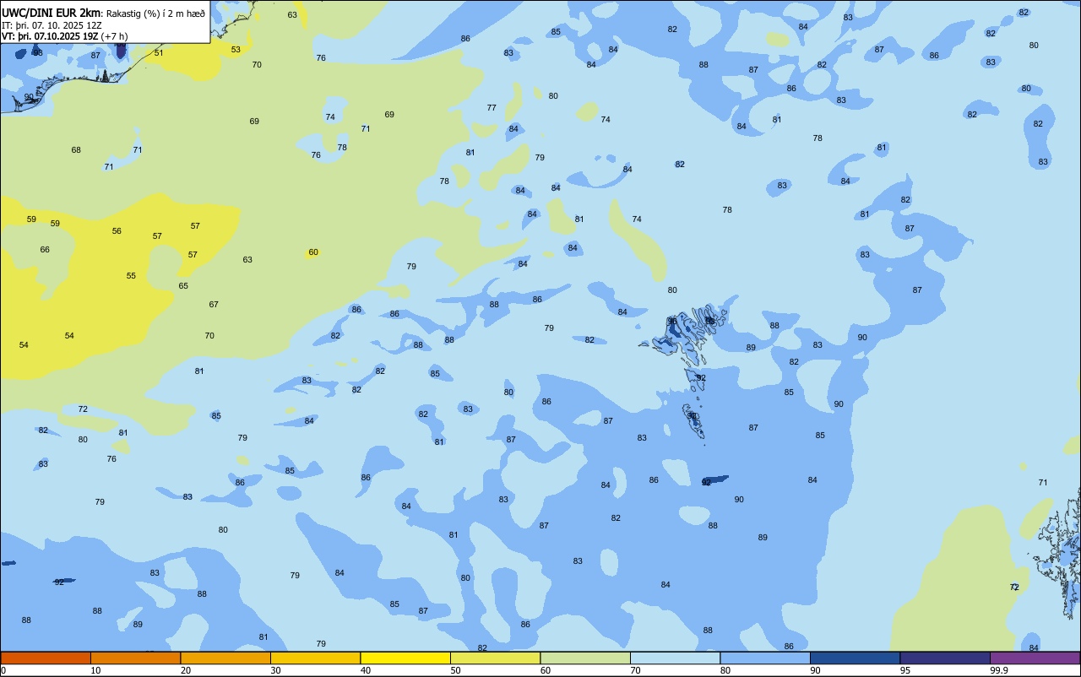
Task: Click the dark orange 0–10 legend color segment
Action: 46,658
